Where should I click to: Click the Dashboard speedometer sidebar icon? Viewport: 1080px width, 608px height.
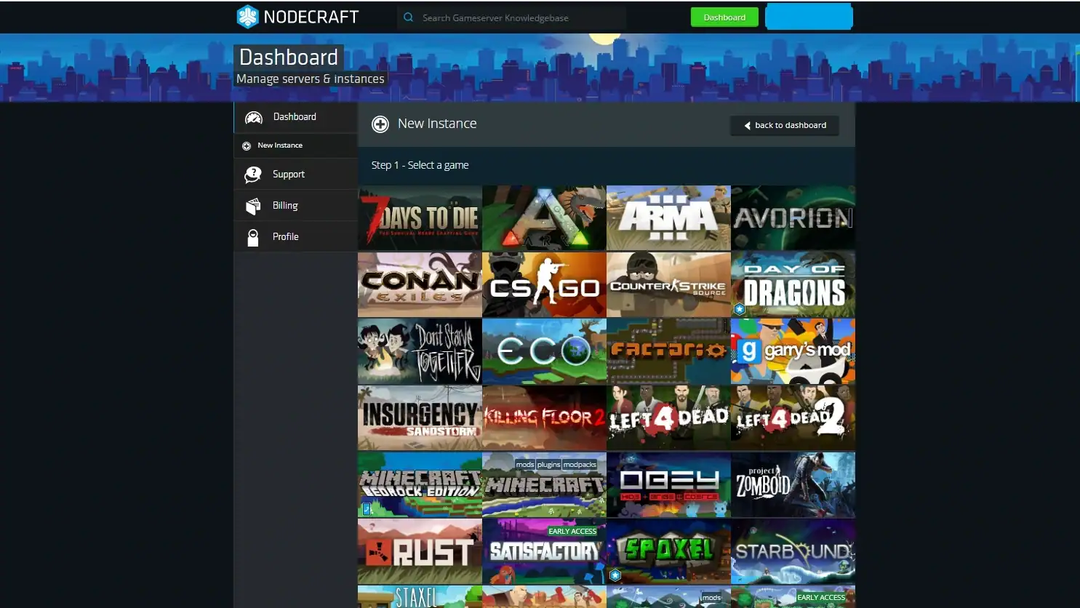click(253, 117)
